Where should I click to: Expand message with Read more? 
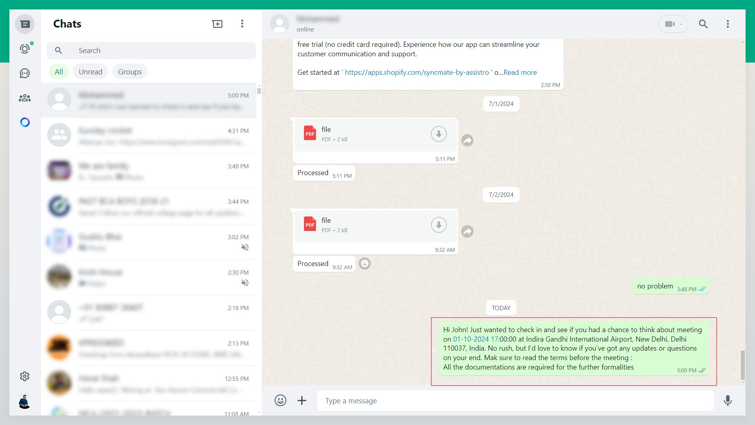tap(520, 72)
